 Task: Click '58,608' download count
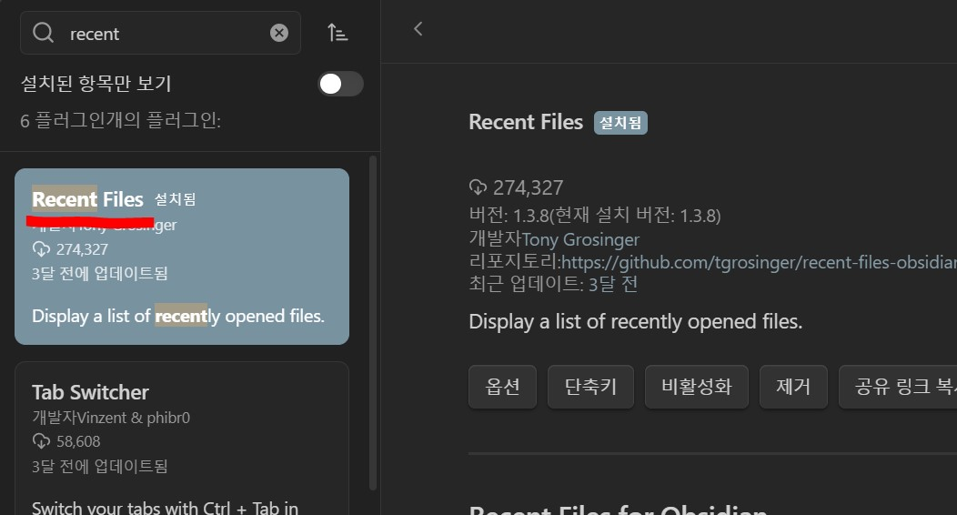78,441
